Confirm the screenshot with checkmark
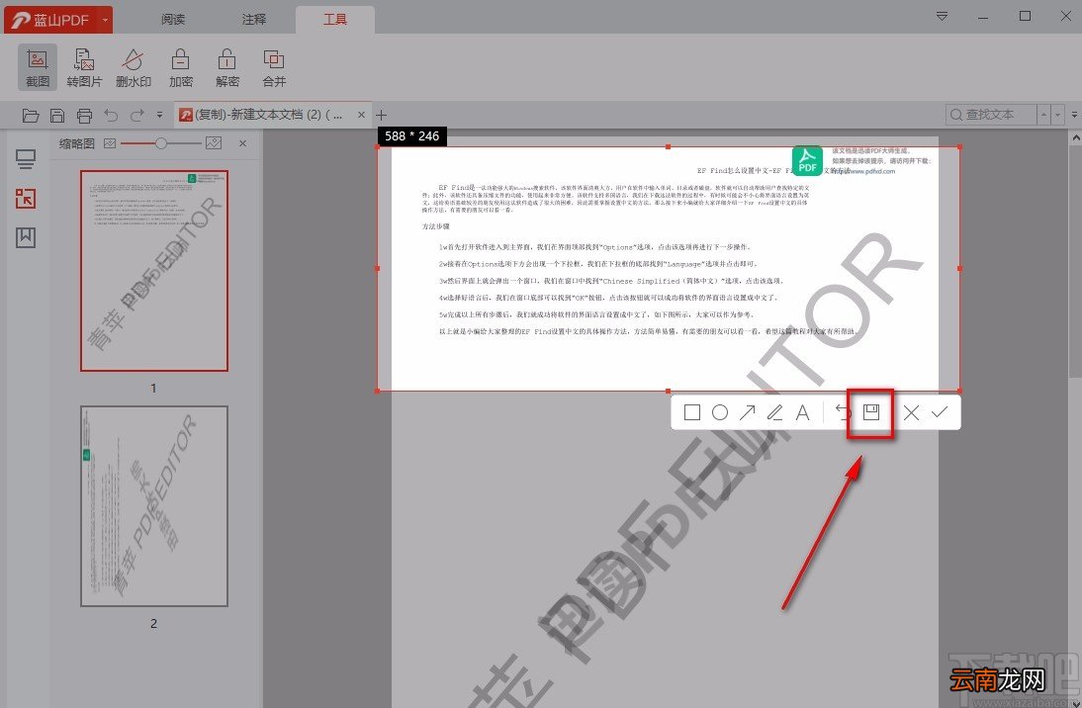The height and width of the screenshot is (708, 1082). click(940, 412)
